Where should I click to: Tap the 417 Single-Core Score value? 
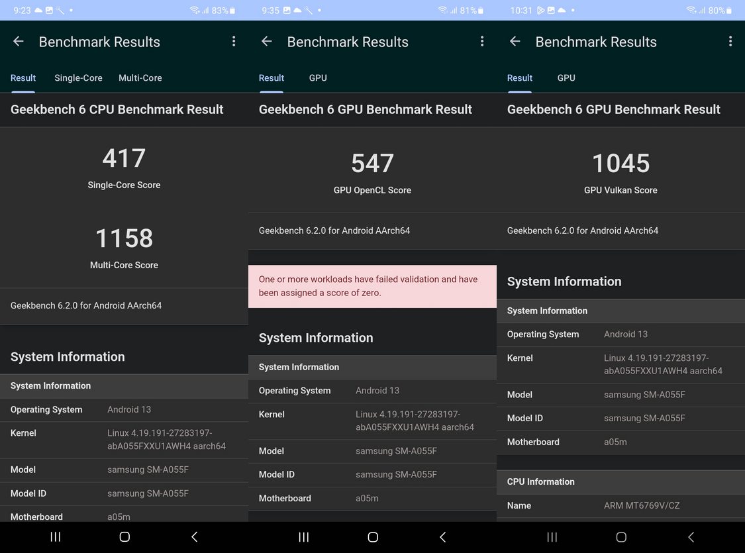pyautogui.click(x=124, y=158)
